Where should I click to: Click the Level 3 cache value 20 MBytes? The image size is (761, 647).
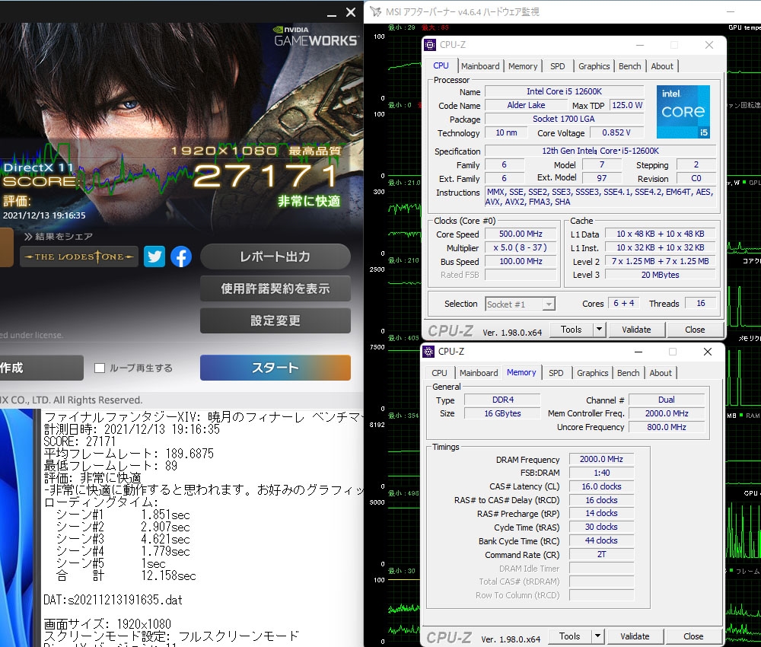coord(660,275)
